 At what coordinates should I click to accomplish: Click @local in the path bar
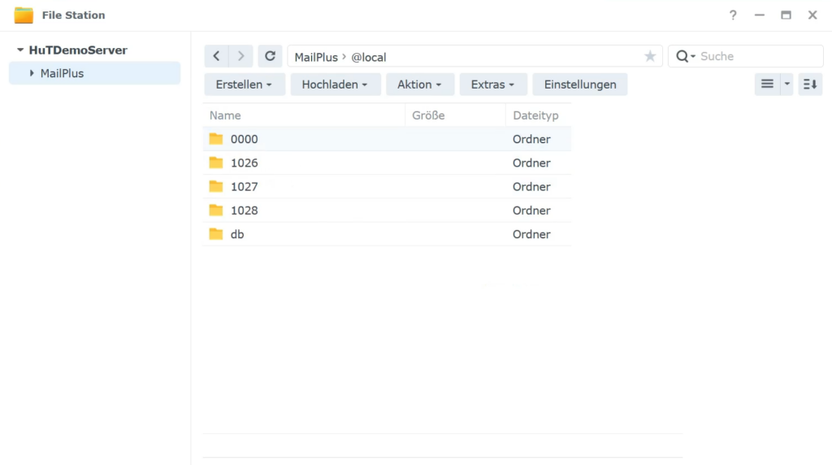369,58
